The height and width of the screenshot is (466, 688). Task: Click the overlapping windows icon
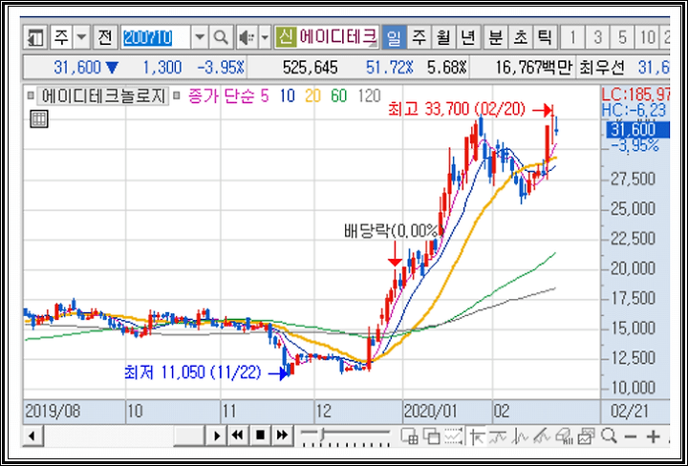432,435
